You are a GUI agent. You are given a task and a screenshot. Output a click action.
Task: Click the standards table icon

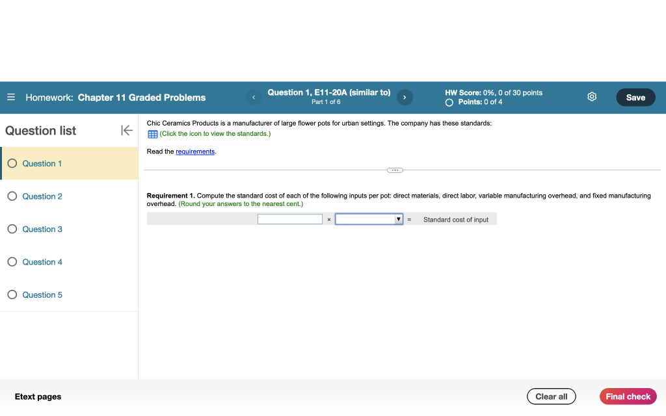pos(152,134)
